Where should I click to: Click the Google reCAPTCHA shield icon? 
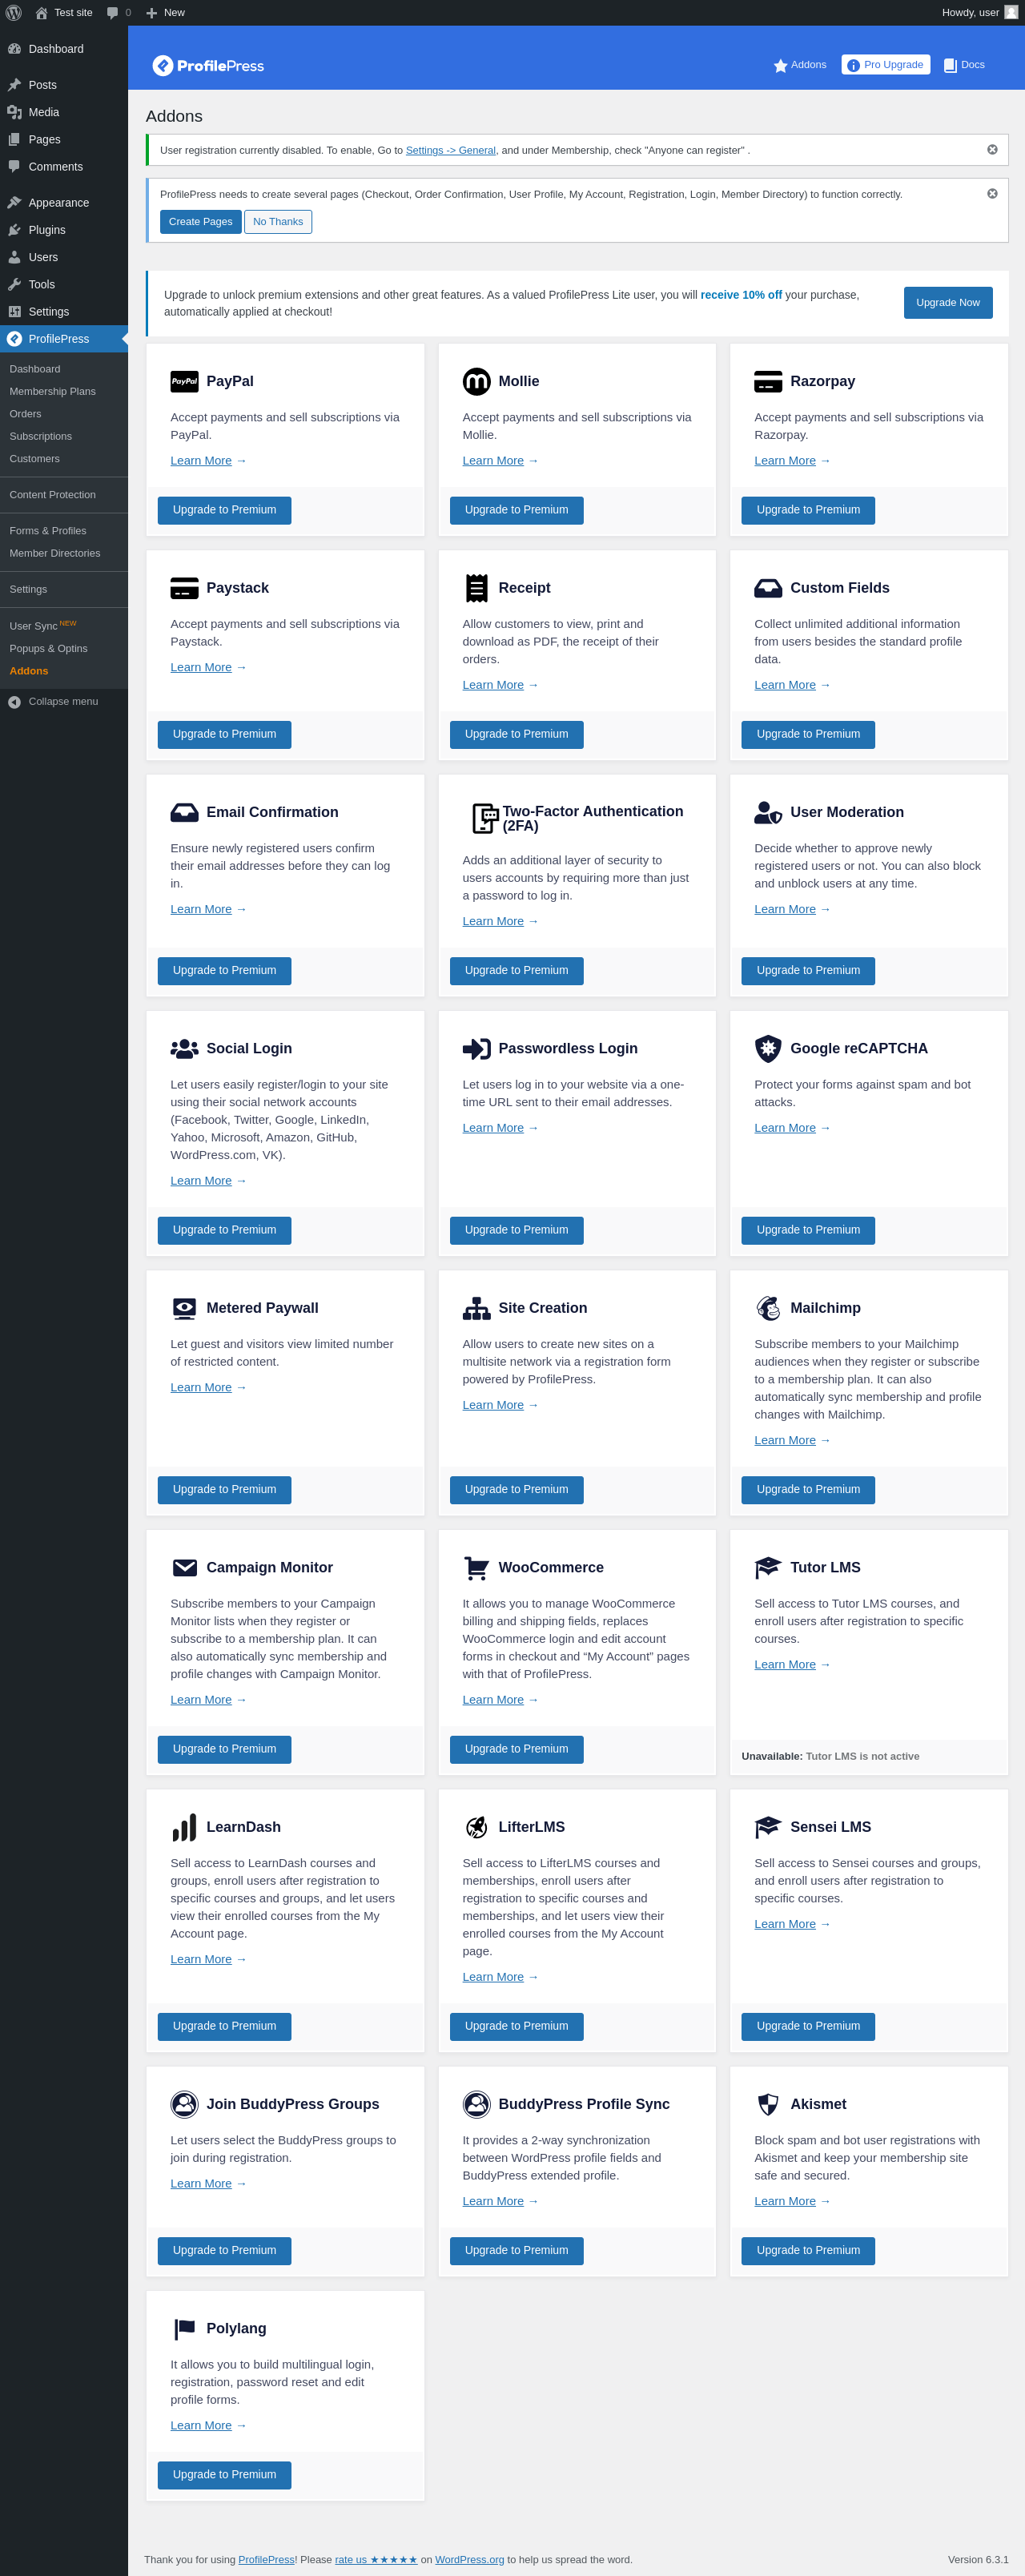click(768, 1048)
